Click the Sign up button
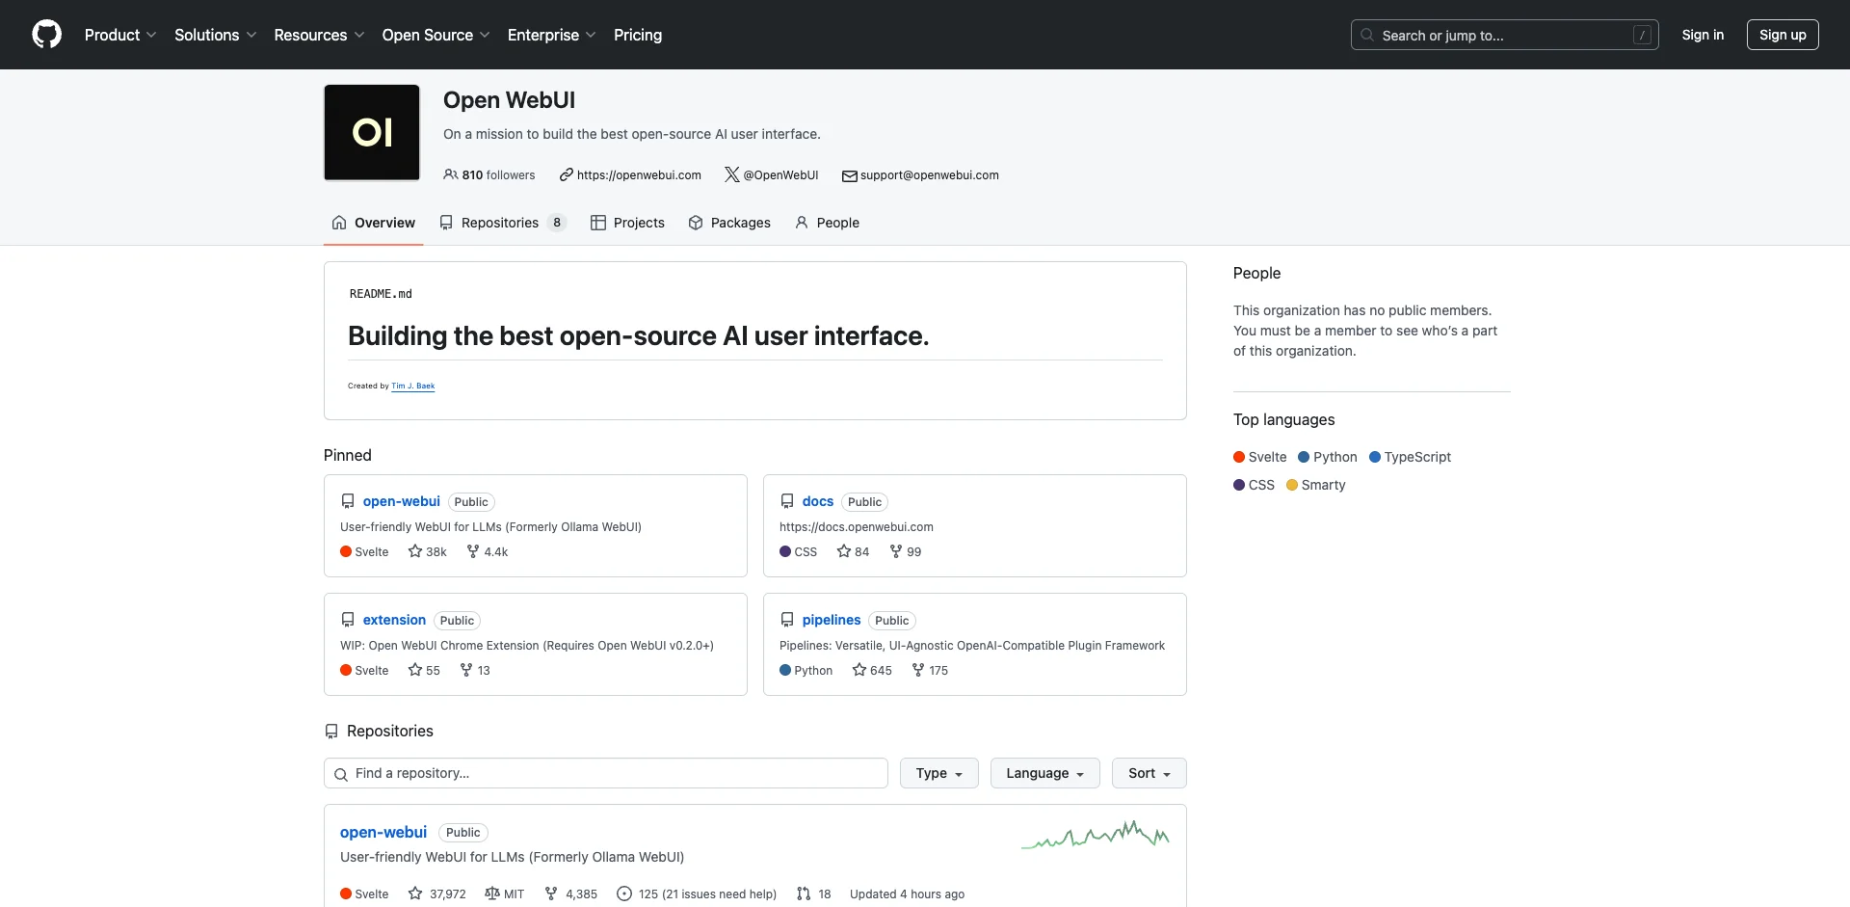This screenshot has height=907, width=1850. coord(1783,35)
